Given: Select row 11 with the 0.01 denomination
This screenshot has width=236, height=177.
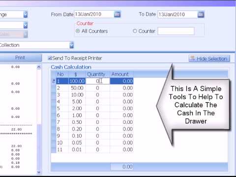Looking at the screenshot, I should tap(92, 149).
